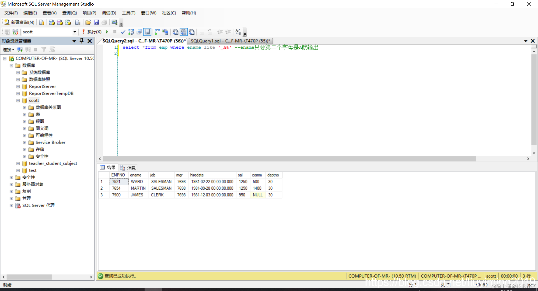This screenshot has height=291, width=538.
Task: Open the 查询(Q) menu
Action: point(69,13)
